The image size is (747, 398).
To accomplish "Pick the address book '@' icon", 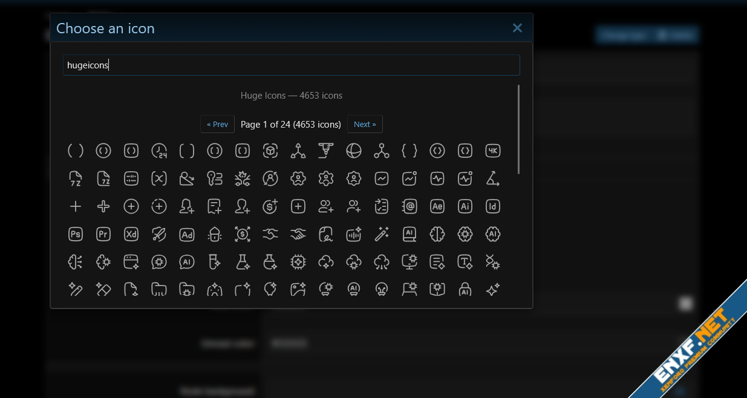I will tap(409, 206).
